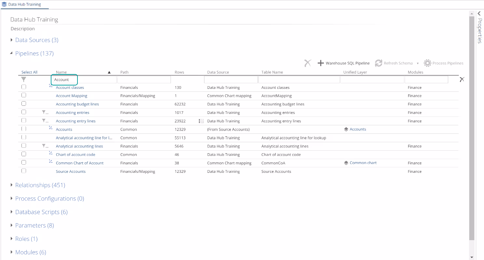Click the list icon in Accounting entry lines row

point(201,121)
